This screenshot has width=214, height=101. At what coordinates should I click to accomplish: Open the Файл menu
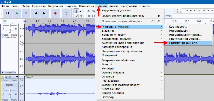tap(5, 6)
